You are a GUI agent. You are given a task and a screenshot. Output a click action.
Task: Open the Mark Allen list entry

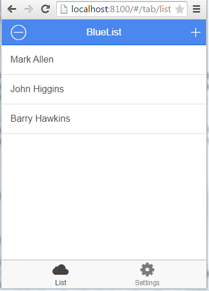(104, 60)
